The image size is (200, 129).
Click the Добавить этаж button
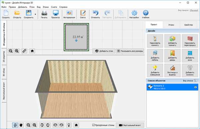point(104,51)
